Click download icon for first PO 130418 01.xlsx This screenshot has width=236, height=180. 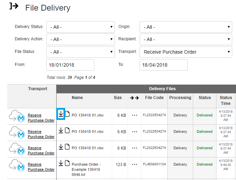(x=61, y=114)
